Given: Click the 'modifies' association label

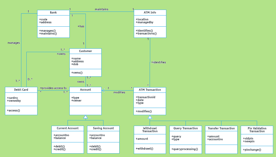Looking at the screenshot, I should pos(119,92).
